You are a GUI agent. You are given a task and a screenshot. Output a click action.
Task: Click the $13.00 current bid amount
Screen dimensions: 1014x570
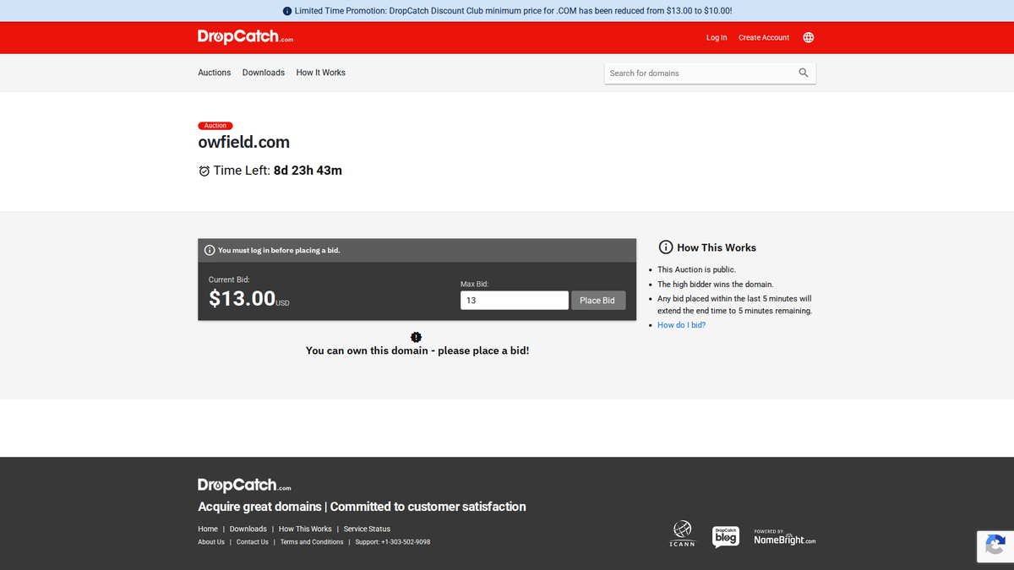[x=243, y=298]
